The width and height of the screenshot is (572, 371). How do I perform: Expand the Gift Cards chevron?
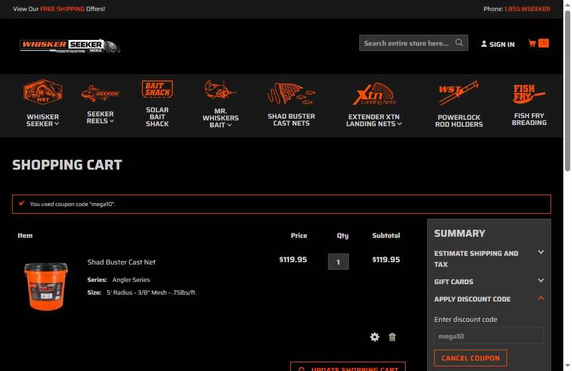541,281
